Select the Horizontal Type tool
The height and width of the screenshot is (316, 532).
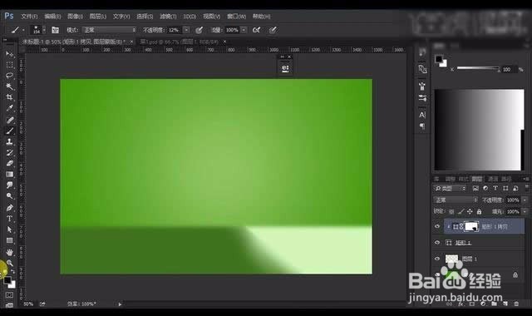point(9,218)
